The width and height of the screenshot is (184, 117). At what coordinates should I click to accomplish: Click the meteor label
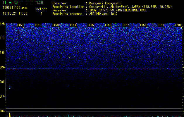pyautogui.click(x=42, y=9)
